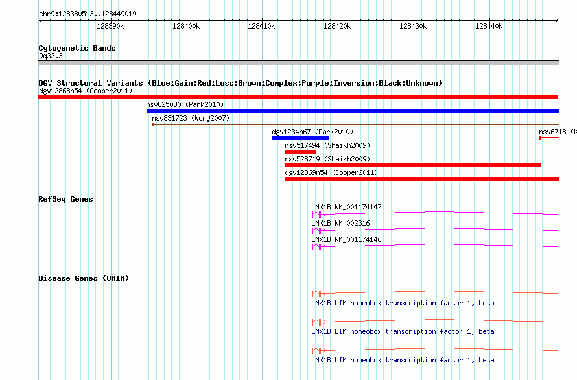Click the first orange OMIM LMX1B gene glyph
577x380 pixels.
pos(435,293)
